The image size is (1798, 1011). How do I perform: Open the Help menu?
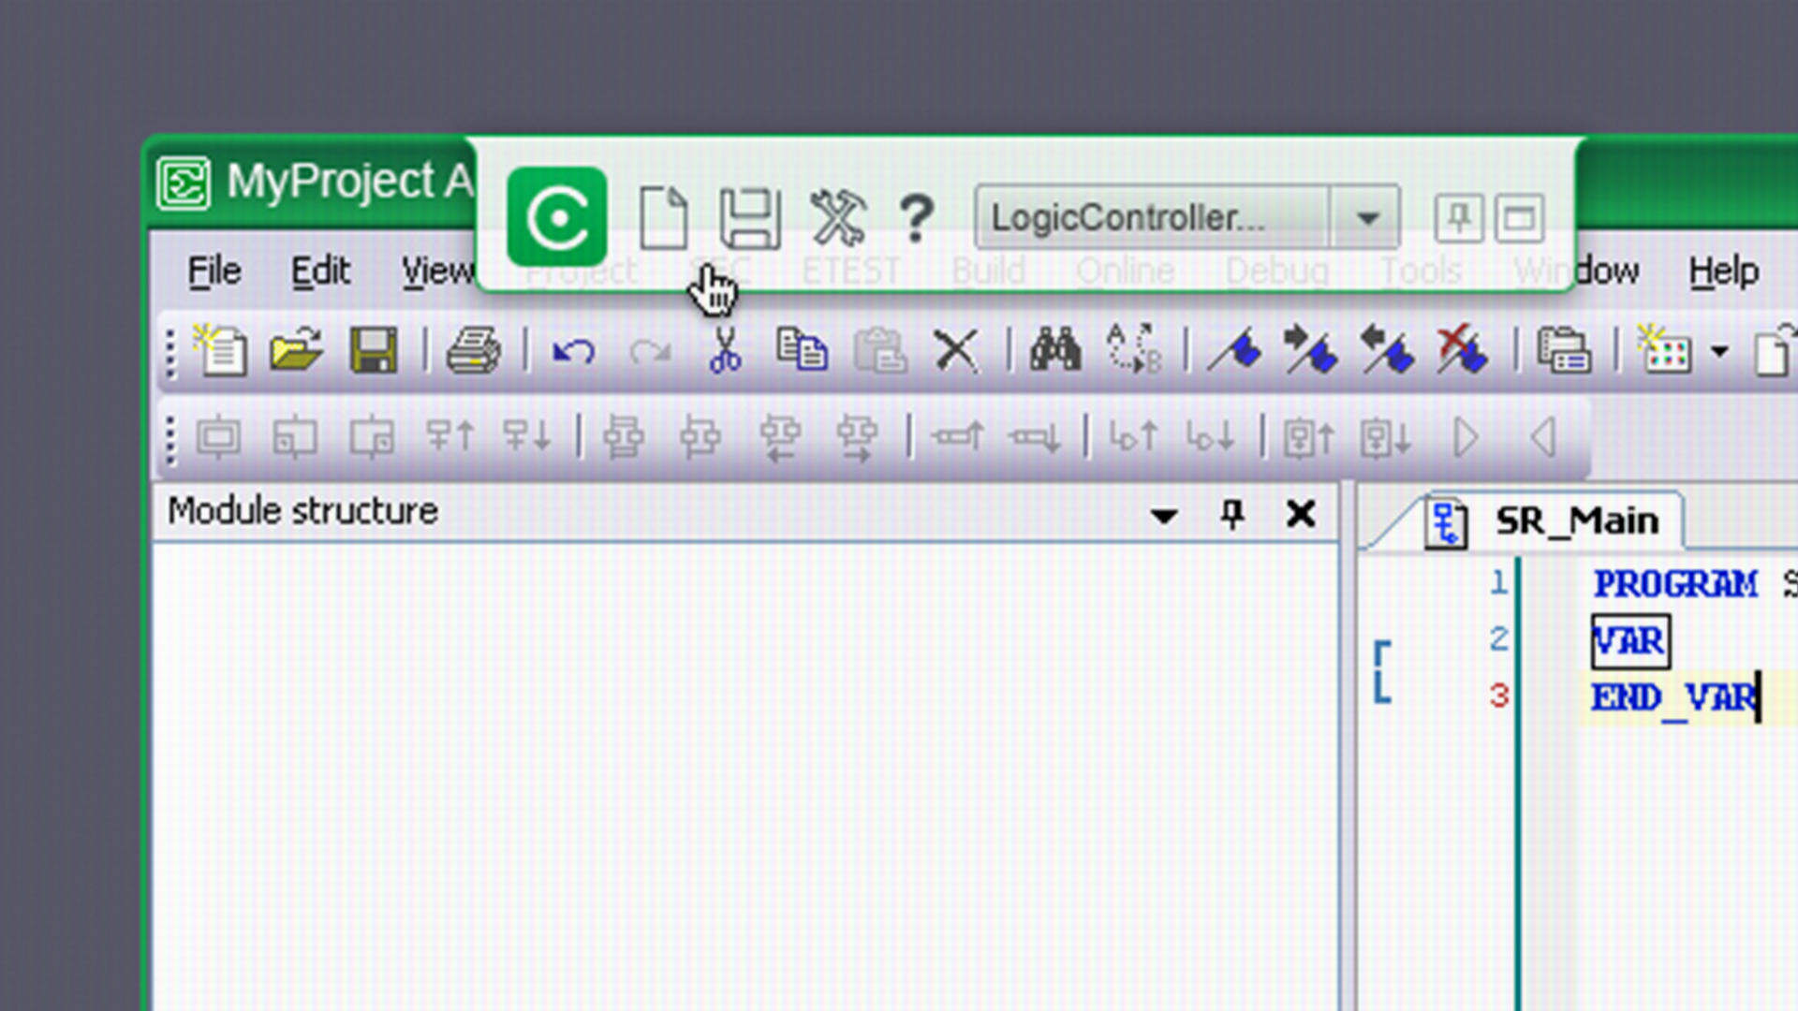(x=1723, y=271)
